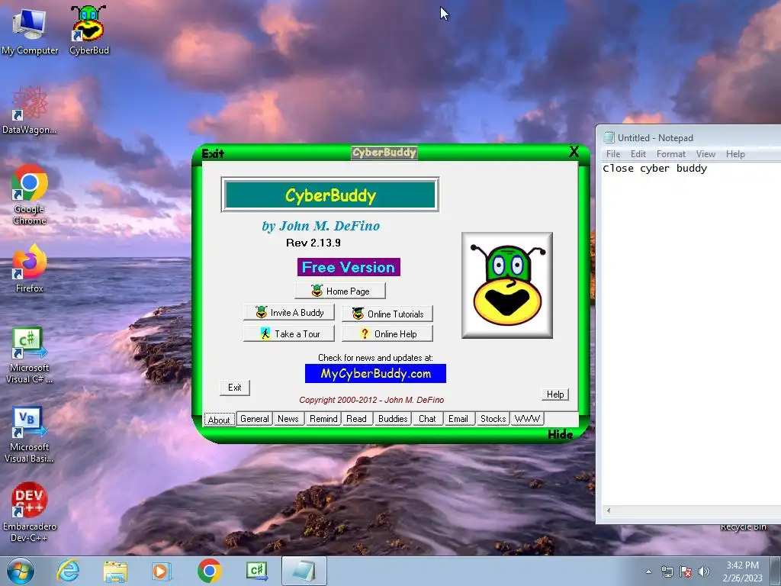The height and width of the screenshot is (586, 781).
Task: Select the Google Chrome desktop icon
Action: point(30,195)
